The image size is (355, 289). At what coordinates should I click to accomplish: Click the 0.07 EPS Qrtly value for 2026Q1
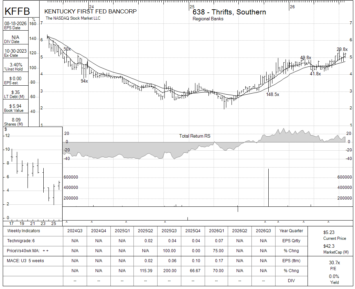pos(219,241)
